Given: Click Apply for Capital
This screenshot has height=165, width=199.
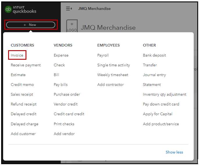Looking at the screenshot, I should 158,114.
